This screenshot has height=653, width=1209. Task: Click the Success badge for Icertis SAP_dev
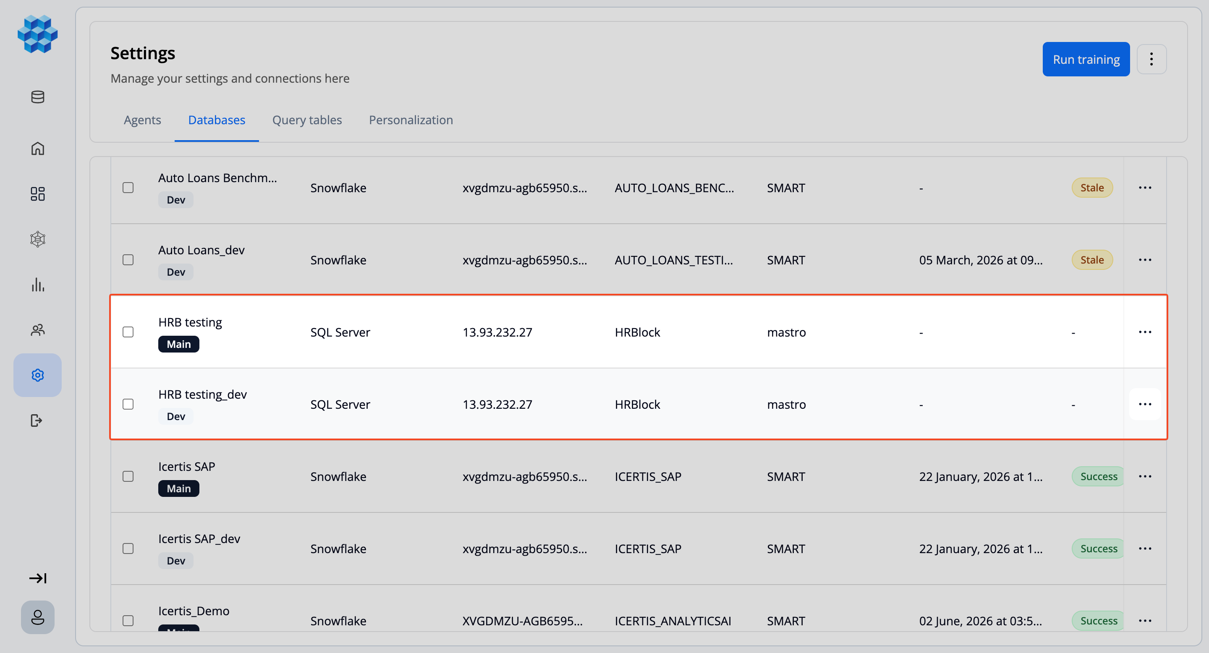1098,549
